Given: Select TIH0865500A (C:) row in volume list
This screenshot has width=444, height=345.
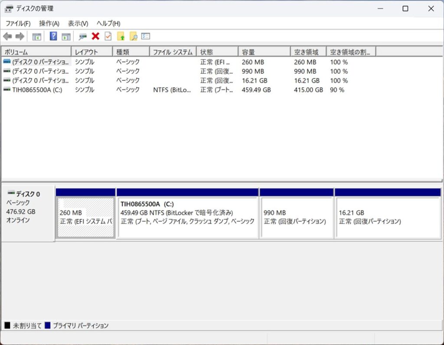Looking at the screenshot, I should (37, 90).
